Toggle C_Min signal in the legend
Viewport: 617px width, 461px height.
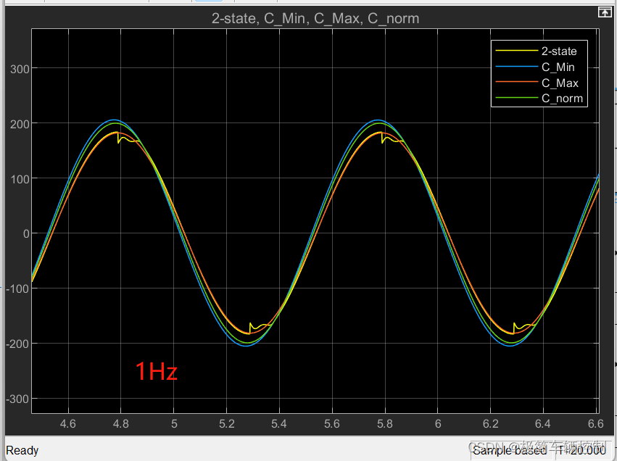[x=558, y=67]
